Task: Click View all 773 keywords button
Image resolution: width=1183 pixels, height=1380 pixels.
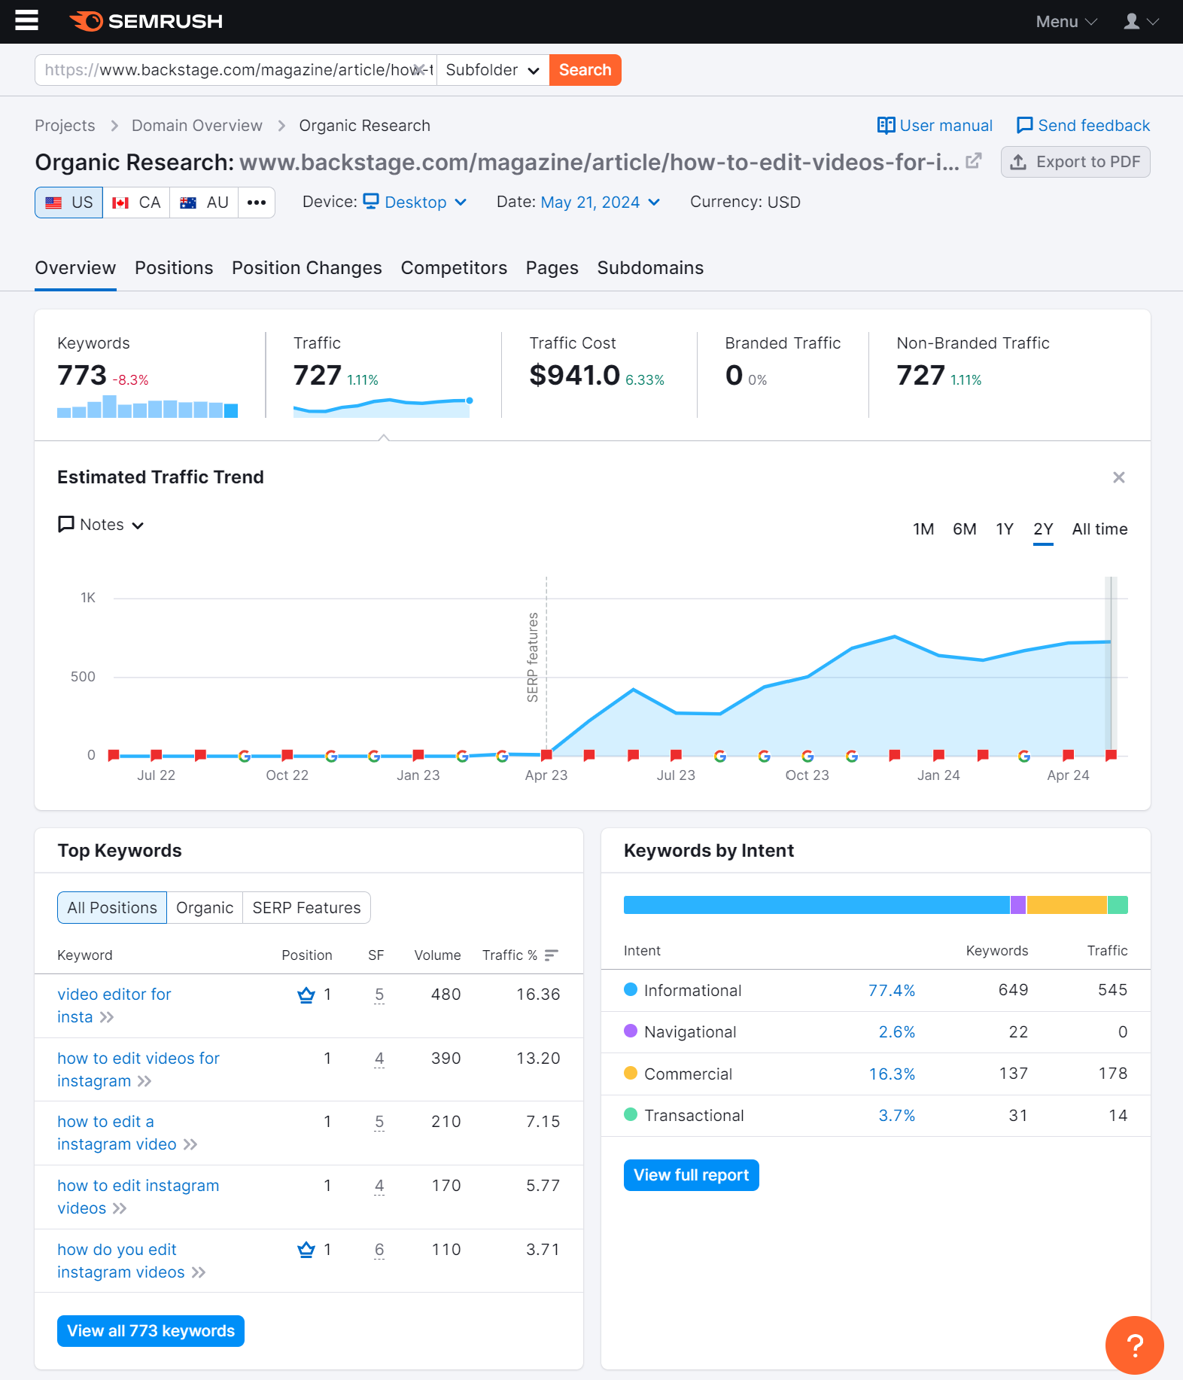Action: [151, 1331]
